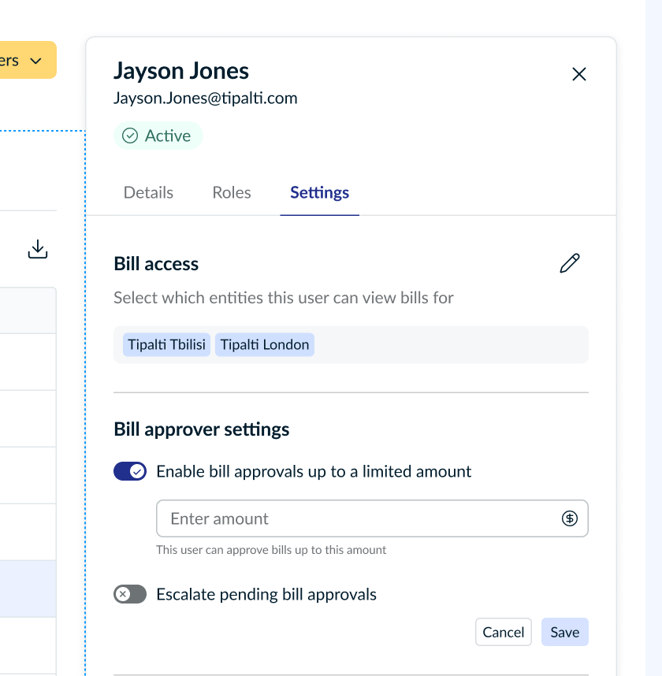This screenshot has width=662, height=676.
Task: Select the Tipalti Tbilisi entity tag
Action: tap(166, 344)
